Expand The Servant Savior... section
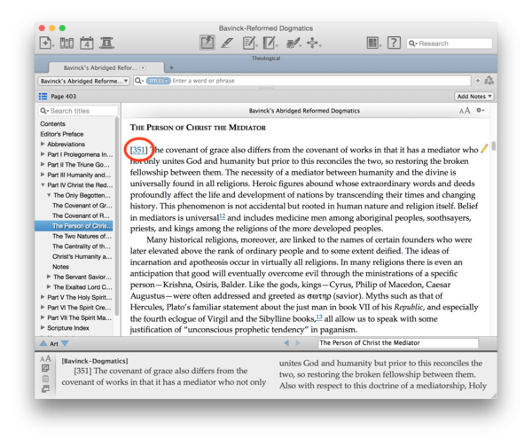This screenshot has height=446, width=532. pyautogui.click(x=49, y=277)
